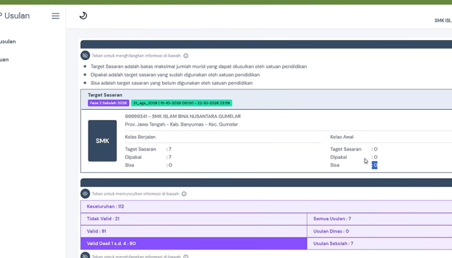
Task: Click Kelas Awal 'Taget Sasaran' value 0
Action: tap(376, 149)
